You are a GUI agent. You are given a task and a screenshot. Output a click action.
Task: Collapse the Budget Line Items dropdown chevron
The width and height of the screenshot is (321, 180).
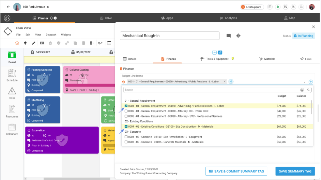click(304, 82)
